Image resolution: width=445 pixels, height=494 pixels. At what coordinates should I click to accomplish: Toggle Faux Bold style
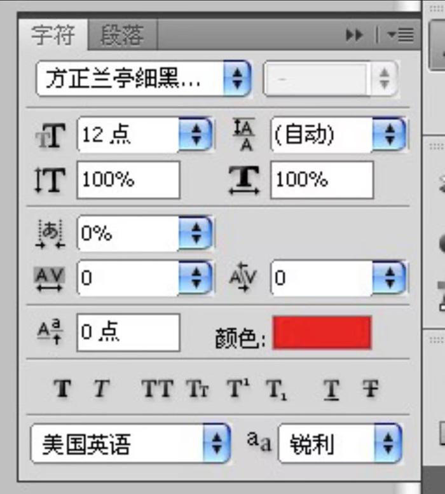[62, 388]
